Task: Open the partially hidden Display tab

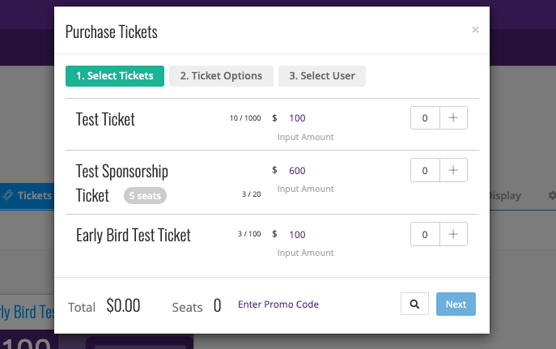Action: point(505,195)
